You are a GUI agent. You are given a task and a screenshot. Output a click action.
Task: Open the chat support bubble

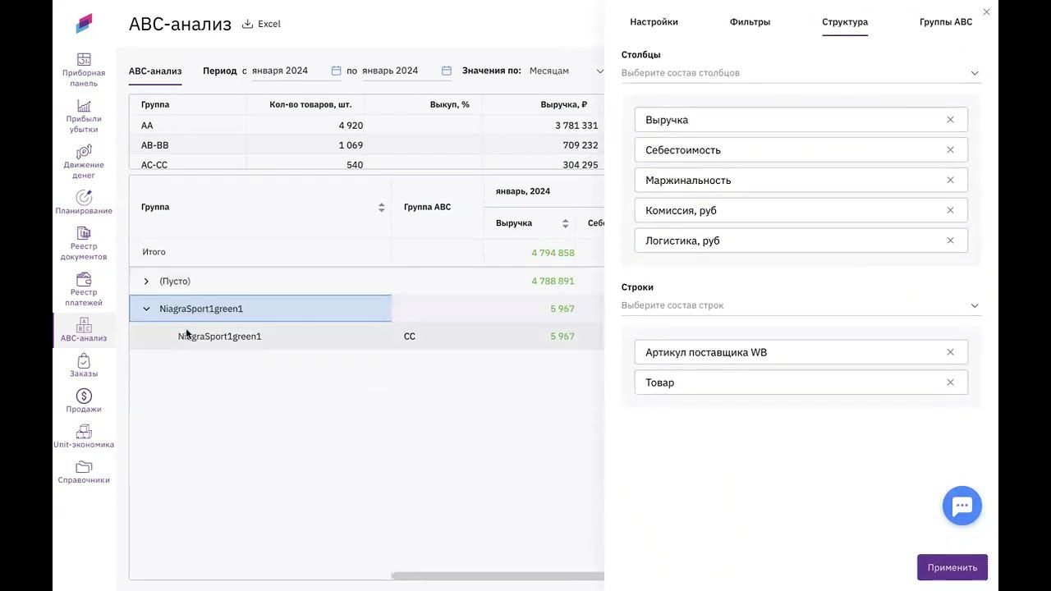click(x=962, y=506)
